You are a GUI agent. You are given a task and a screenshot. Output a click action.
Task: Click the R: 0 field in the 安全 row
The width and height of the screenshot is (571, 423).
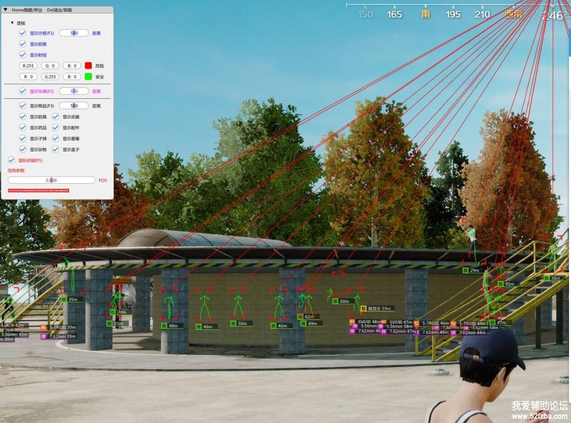coord(28,76)
